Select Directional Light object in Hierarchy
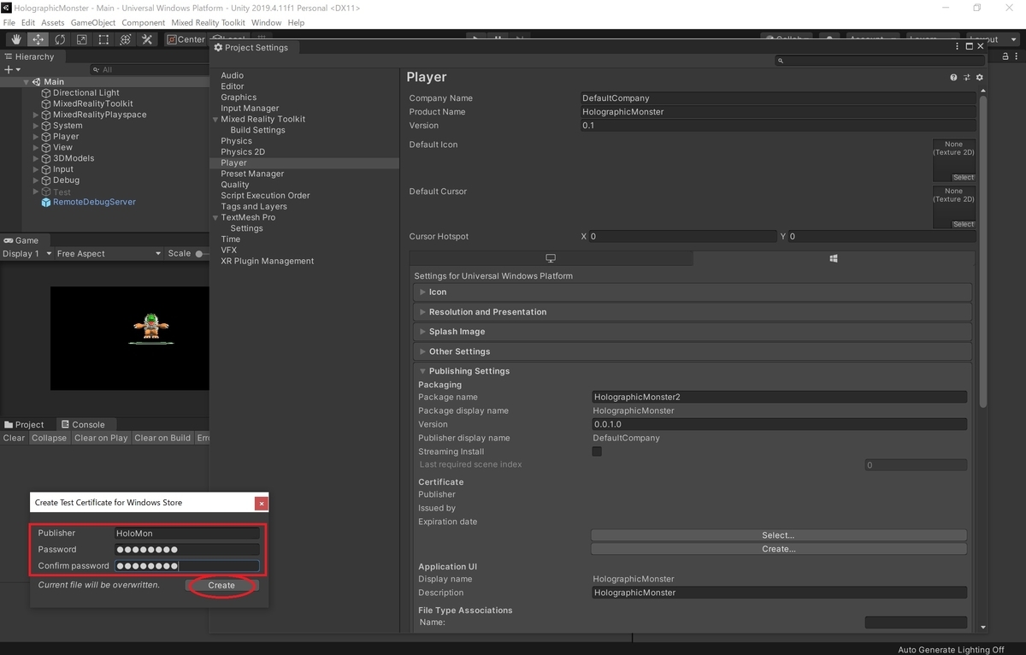The height and width of the screenshot is (655, 1026). (85, 93)
